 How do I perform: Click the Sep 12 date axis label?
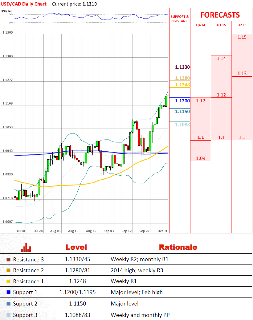pyautogui.click(x=126, y=231)
